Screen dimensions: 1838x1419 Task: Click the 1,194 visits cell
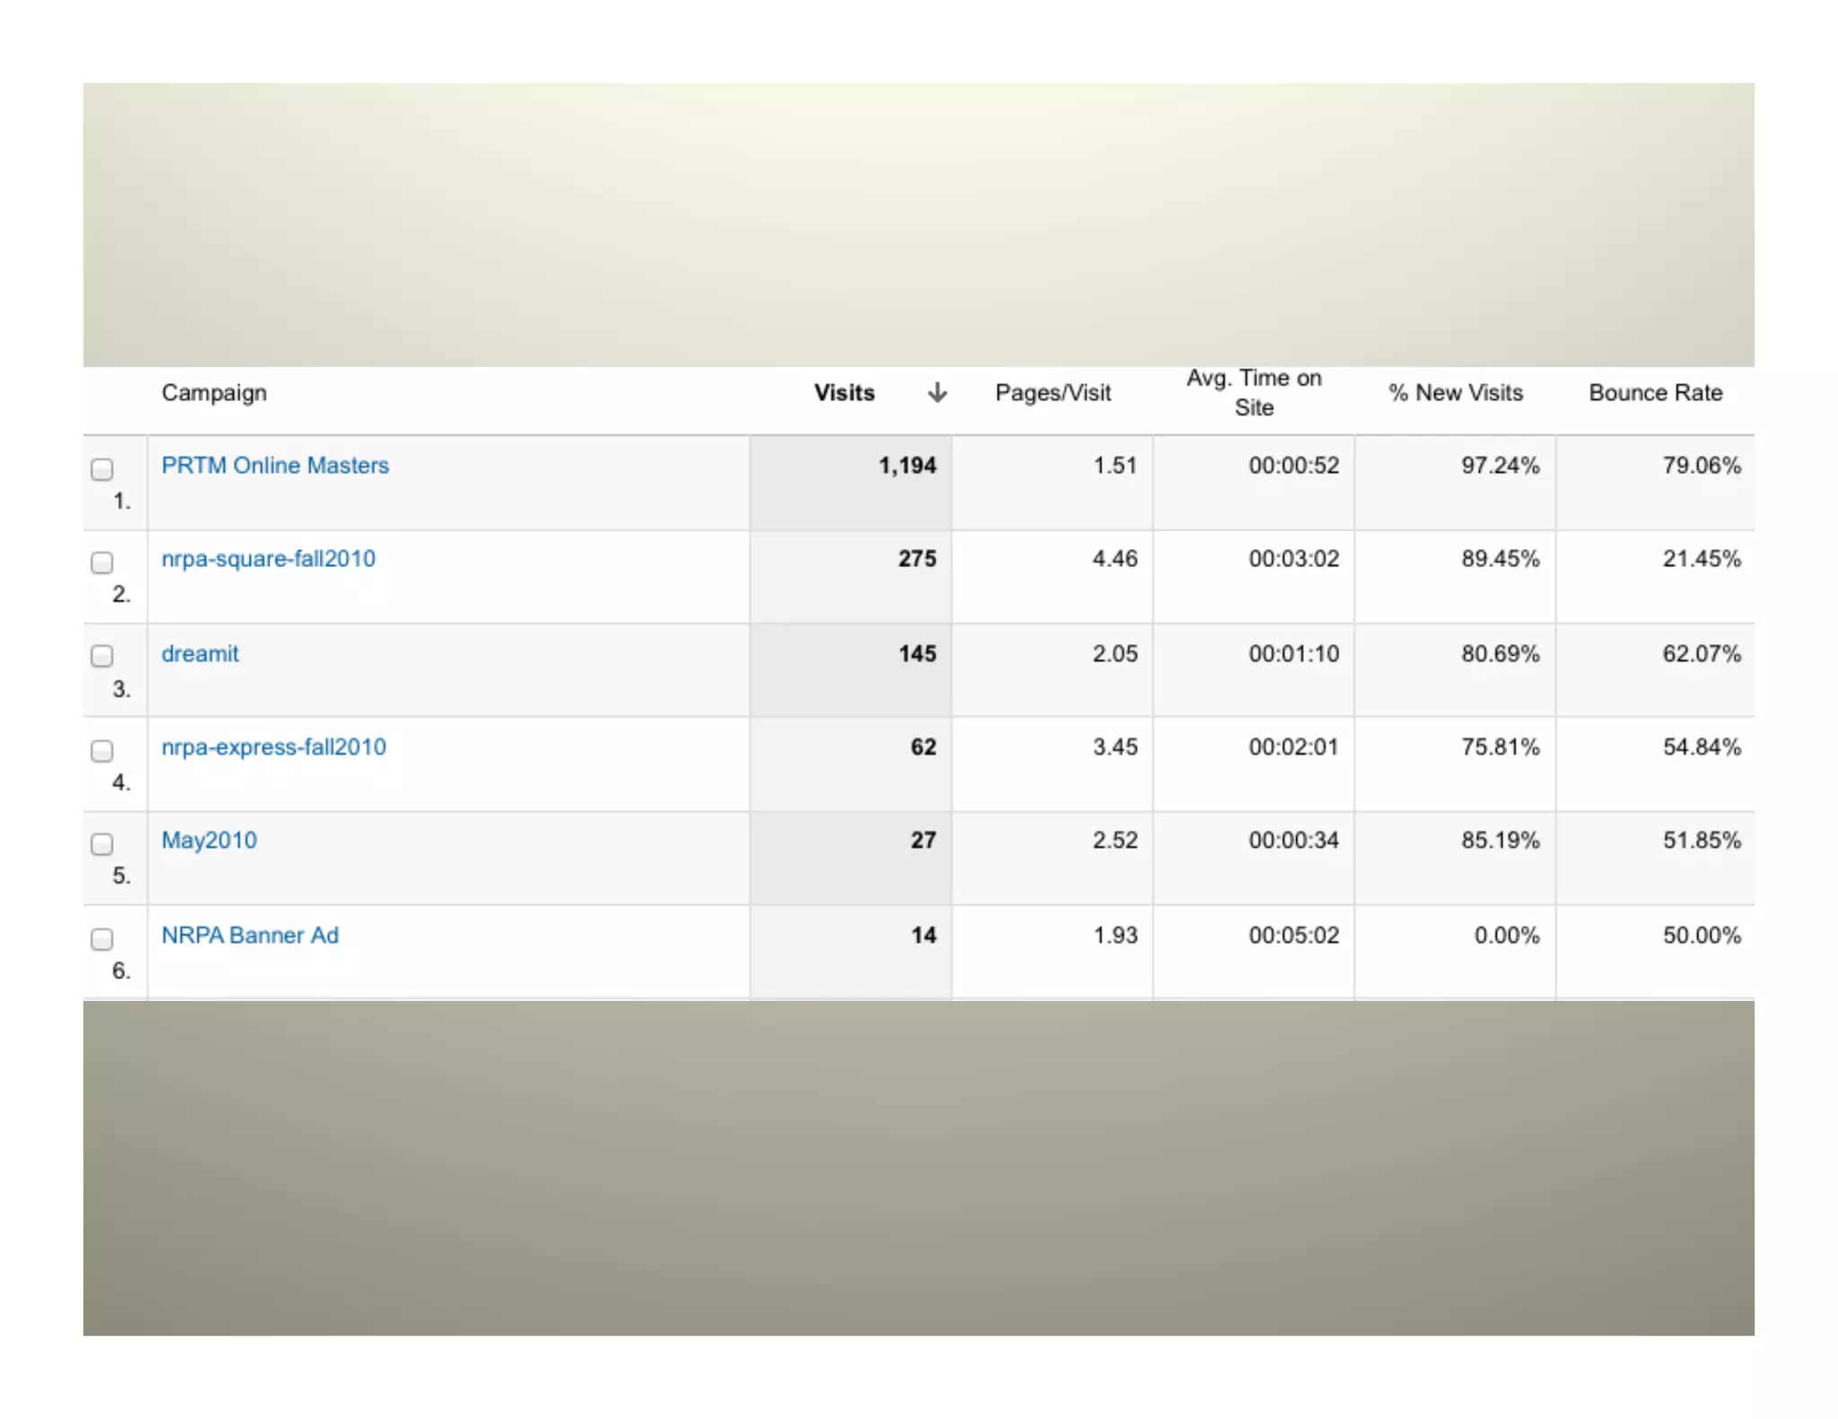[906, 466]
